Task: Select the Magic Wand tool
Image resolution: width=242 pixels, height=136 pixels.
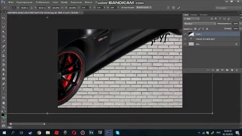Action: (x=3, y=32)
